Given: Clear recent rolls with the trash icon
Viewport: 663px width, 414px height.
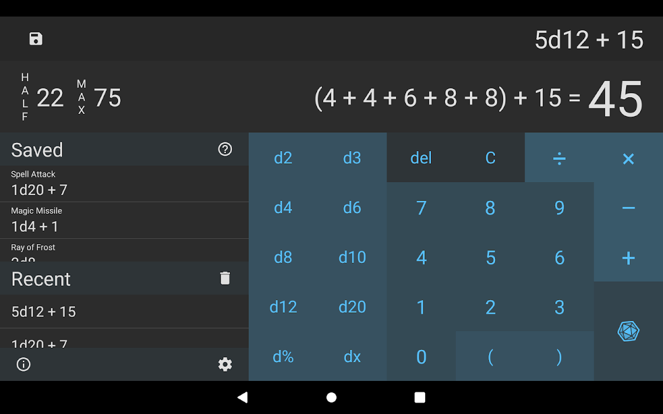Looking at the screenshot, I should (225, 278).
